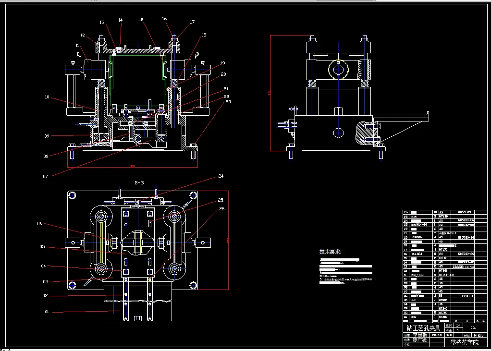Select callout label 01 beside the plan view
Image resolution: width=491 pixels, height=351 pixels.
click(47, 312)
